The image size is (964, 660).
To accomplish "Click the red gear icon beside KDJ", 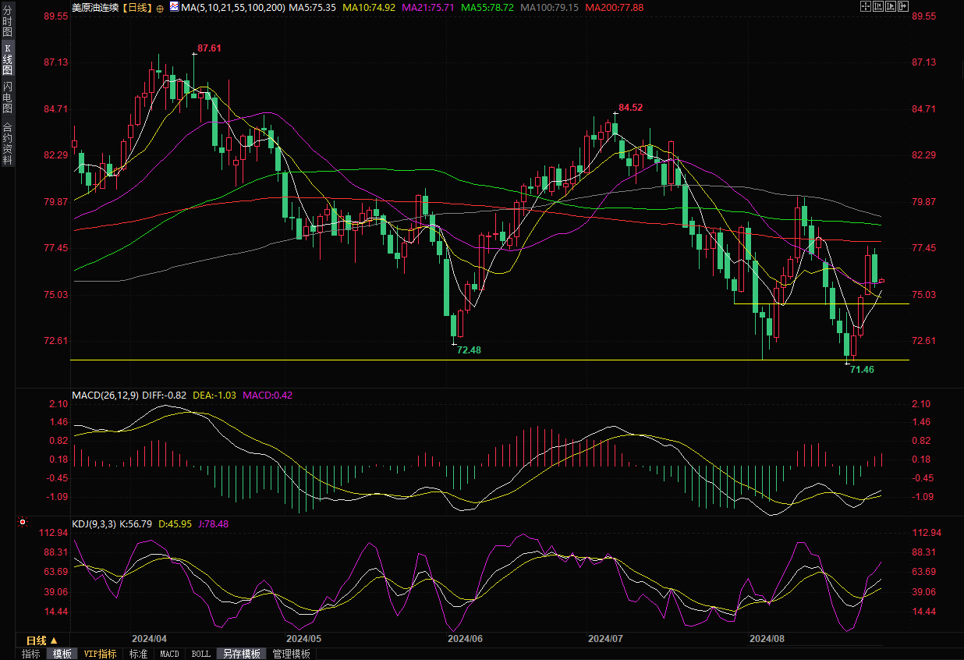I will 23,522.
